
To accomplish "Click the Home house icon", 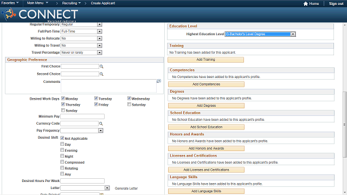I will (306, 4).
